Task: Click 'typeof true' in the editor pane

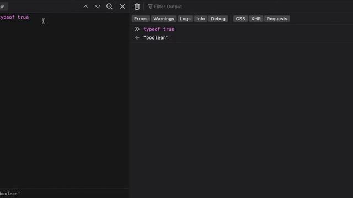Action: coord(14,17)
